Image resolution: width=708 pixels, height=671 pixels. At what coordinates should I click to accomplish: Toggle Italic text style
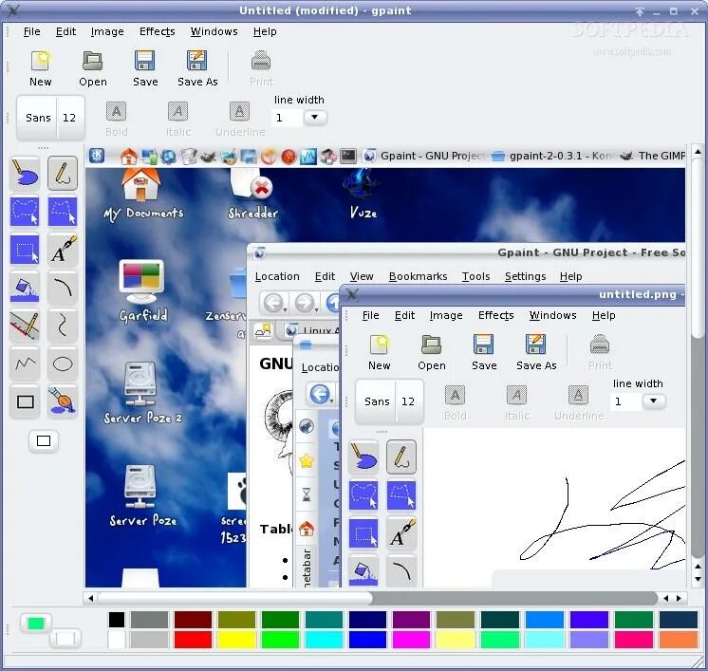[177, 119]
